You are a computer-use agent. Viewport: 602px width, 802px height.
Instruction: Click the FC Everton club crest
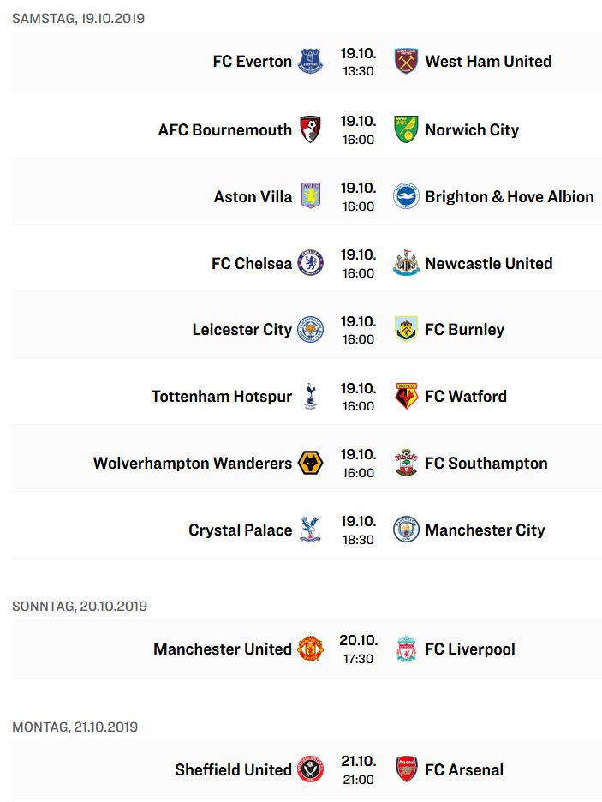(310, 62)
